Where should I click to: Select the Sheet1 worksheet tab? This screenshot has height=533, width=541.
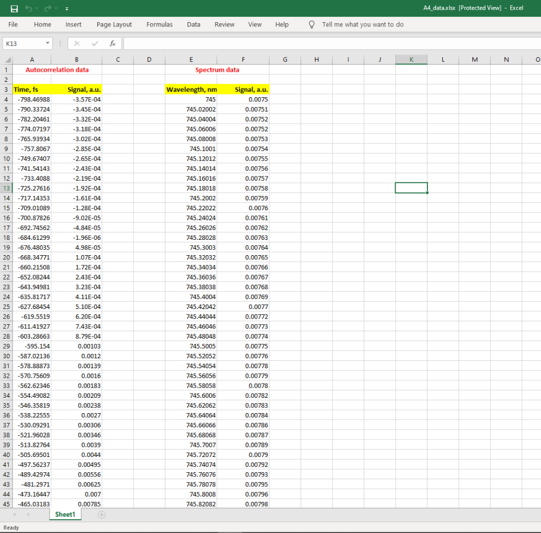click(65, 514)
